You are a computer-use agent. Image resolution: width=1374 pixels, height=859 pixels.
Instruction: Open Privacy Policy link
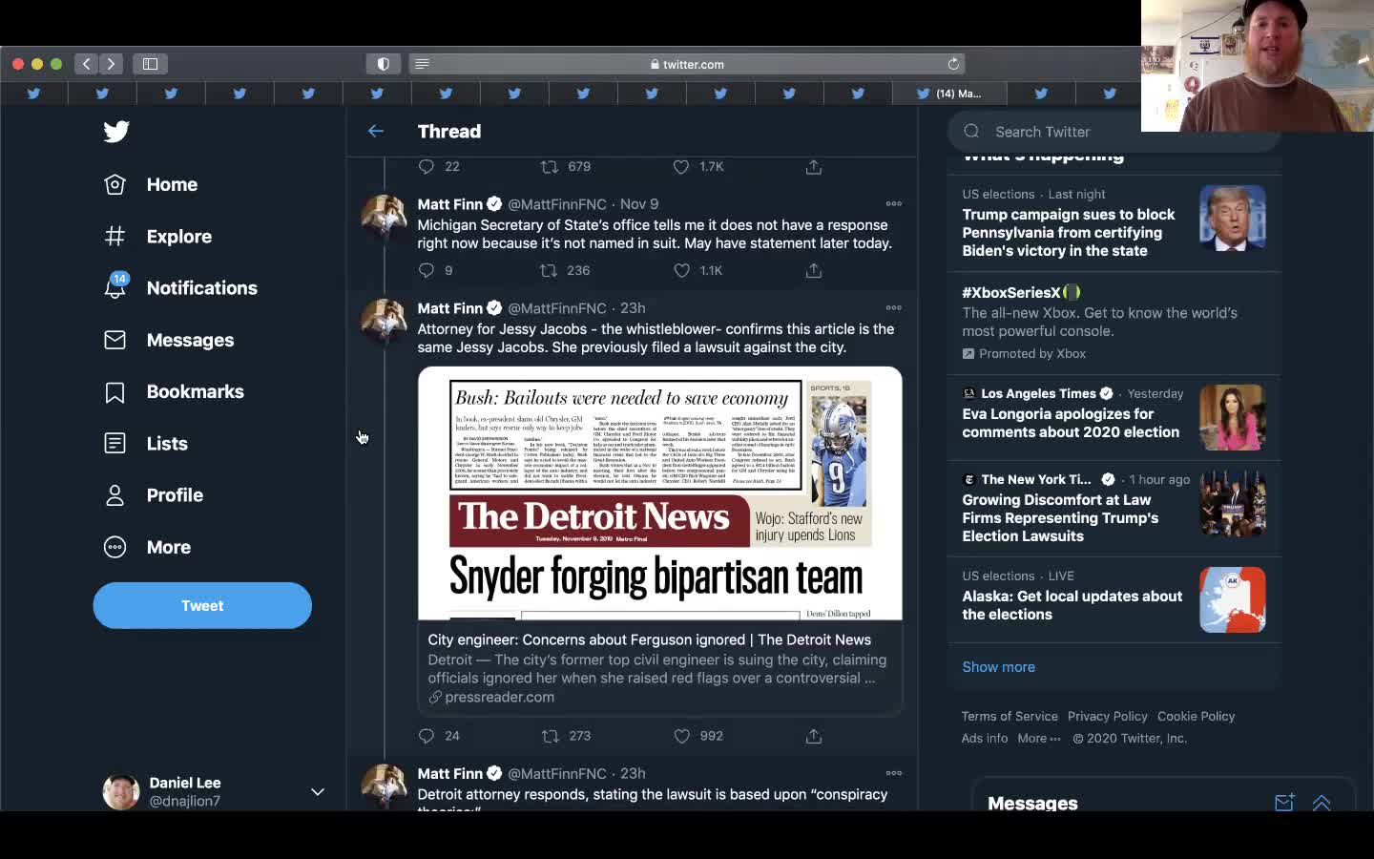1108,717
